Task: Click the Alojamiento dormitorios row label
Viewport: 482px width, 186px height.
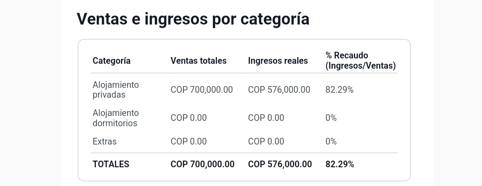Action: pyautogui.click(x=116, y=118)
